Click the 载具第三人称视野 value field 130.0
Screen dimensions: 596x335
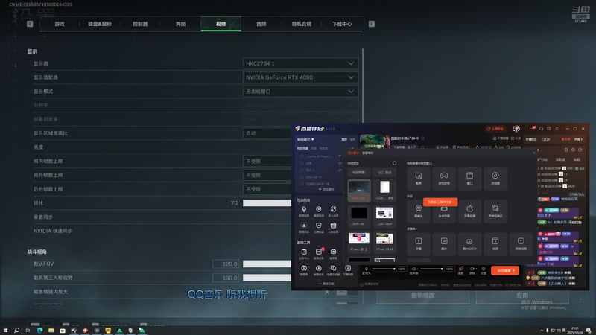point(226,278)
